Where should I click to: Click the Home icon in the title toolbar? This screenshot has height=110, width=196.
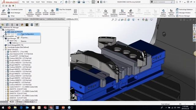coord(66,2)
